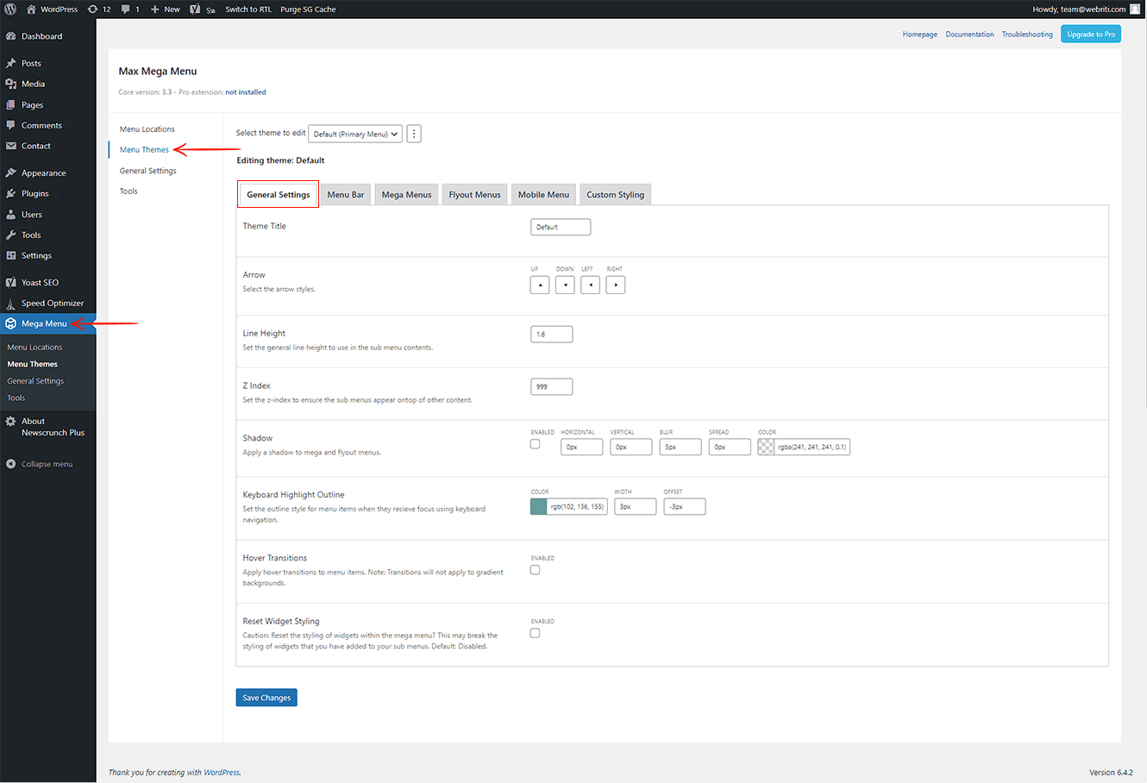Switch to the General Settings tab
This screenshot has height=783, width=1147.
(279, 195)
